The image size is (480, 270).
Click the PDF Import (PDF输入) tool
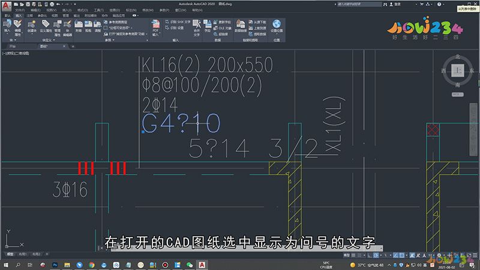click(x=155, y=28)
